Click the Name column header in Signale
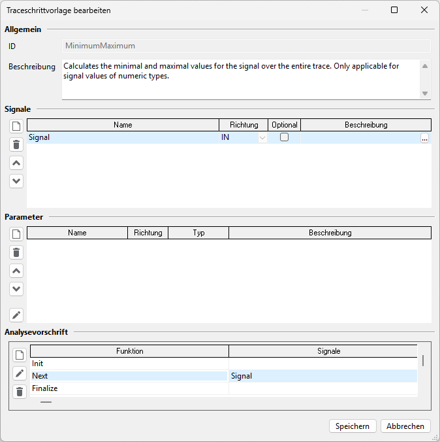 123,125
